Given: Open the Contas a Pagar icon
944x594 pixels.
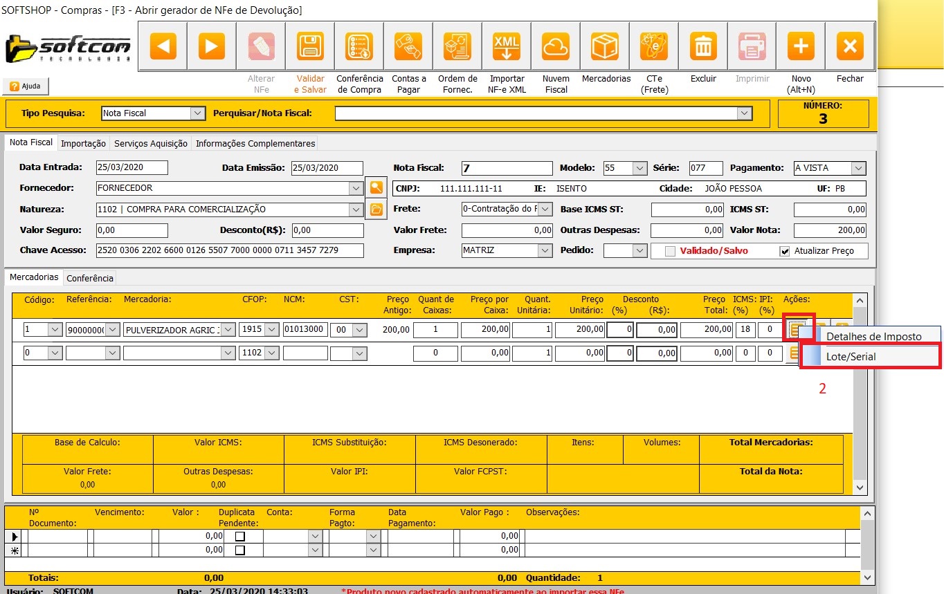Looking at the screenshot, I should [408, 47].
